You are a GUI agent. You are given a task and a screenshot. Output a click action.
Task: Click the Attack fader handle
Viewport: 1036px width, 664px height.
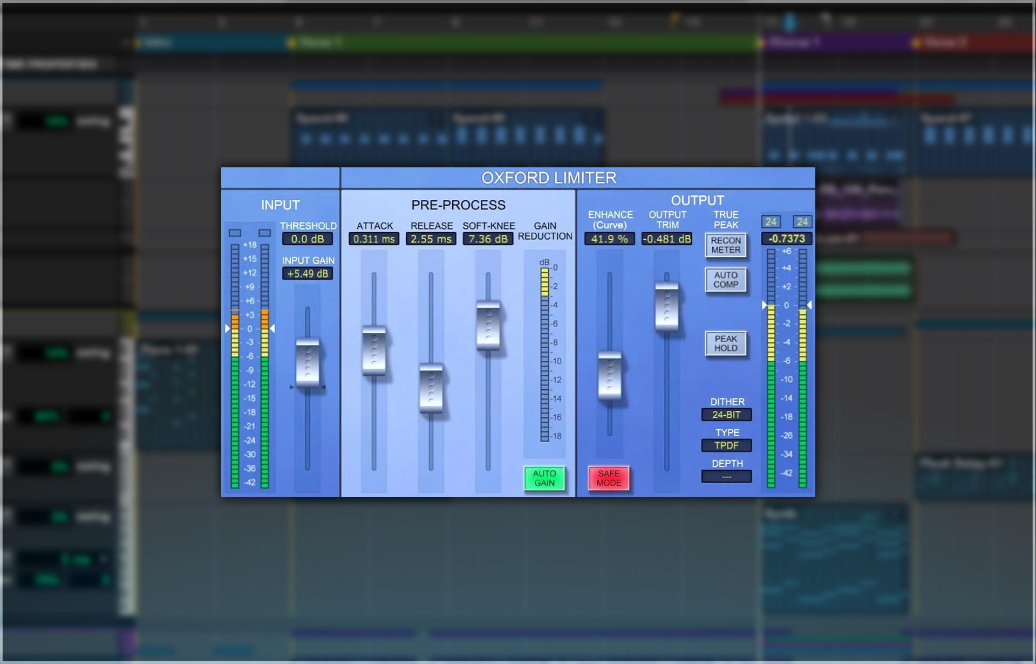pos(374,350)
